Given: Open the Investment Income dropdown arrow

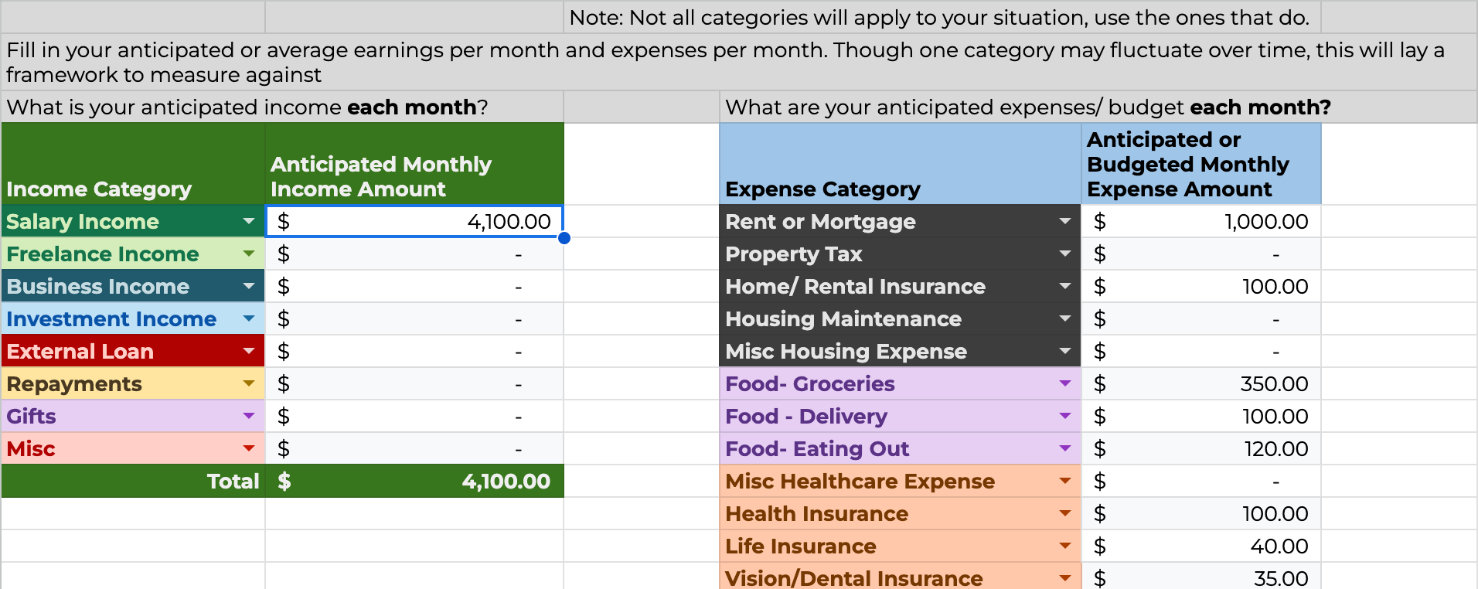Looking at the screenshot, I should pyautogui.click(x=249, y=319).
